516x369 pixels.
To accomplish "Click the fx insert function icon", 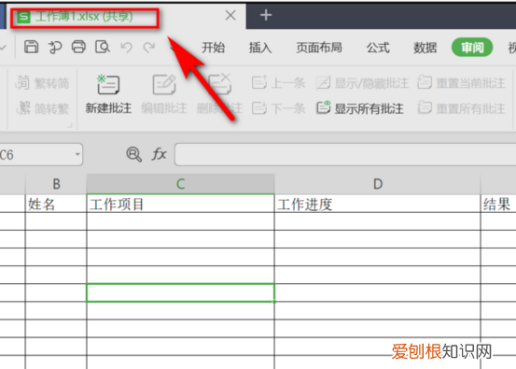I will [159, 154].
